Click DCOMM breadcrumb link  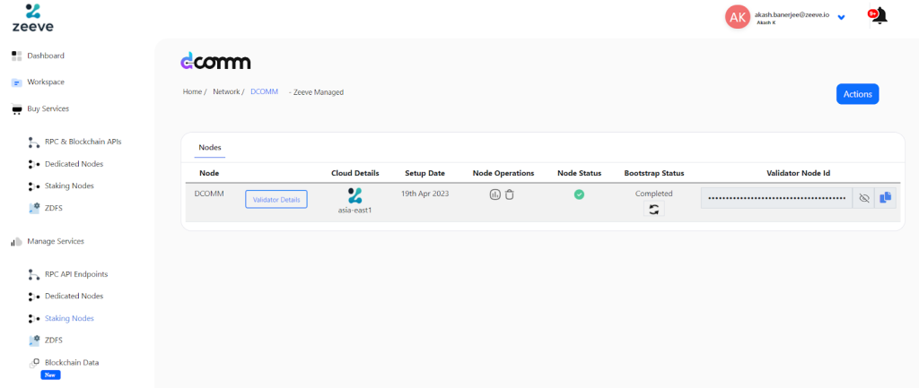coord(264,92)
